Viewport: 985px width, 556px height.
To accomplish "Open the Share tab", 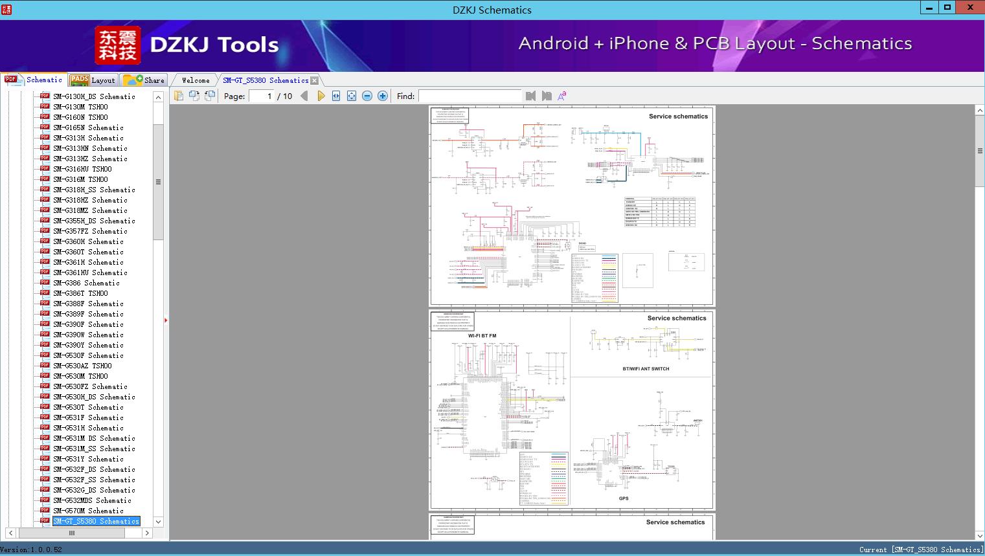I will (144, 80).
